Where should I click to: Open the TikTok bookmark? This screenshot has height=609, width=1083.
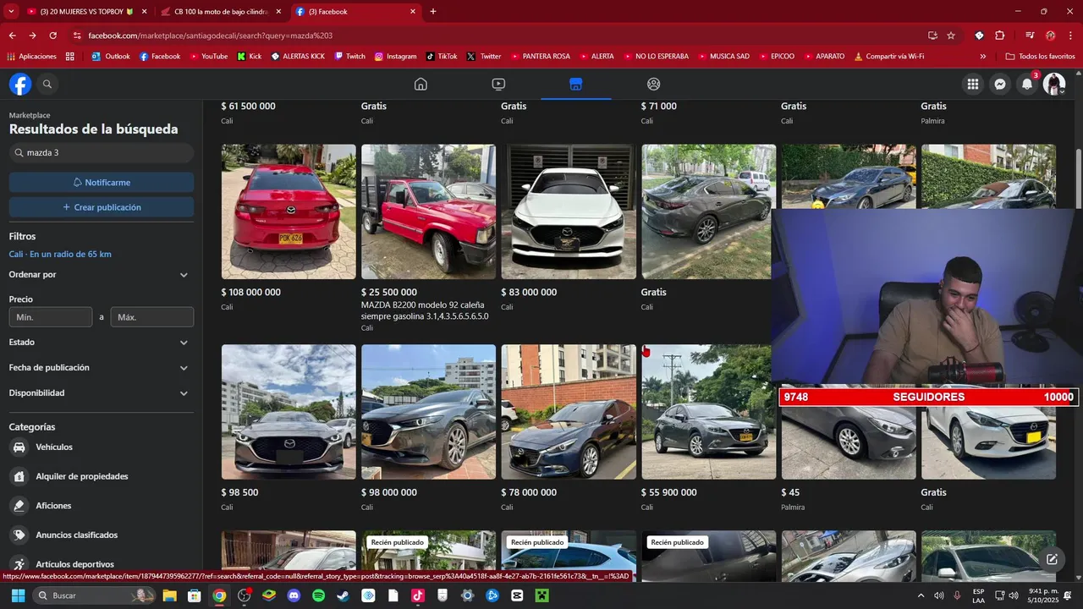441,57
